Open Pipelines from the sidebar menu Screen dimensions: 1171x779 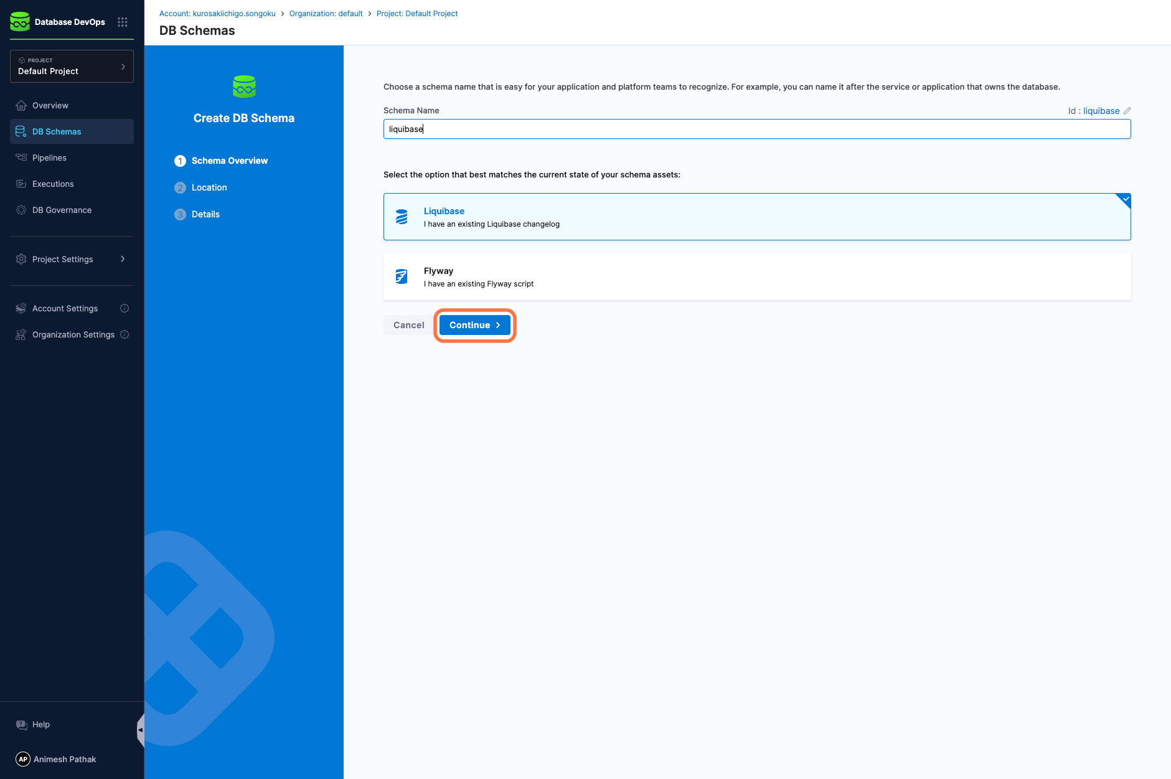coord(72,158)
